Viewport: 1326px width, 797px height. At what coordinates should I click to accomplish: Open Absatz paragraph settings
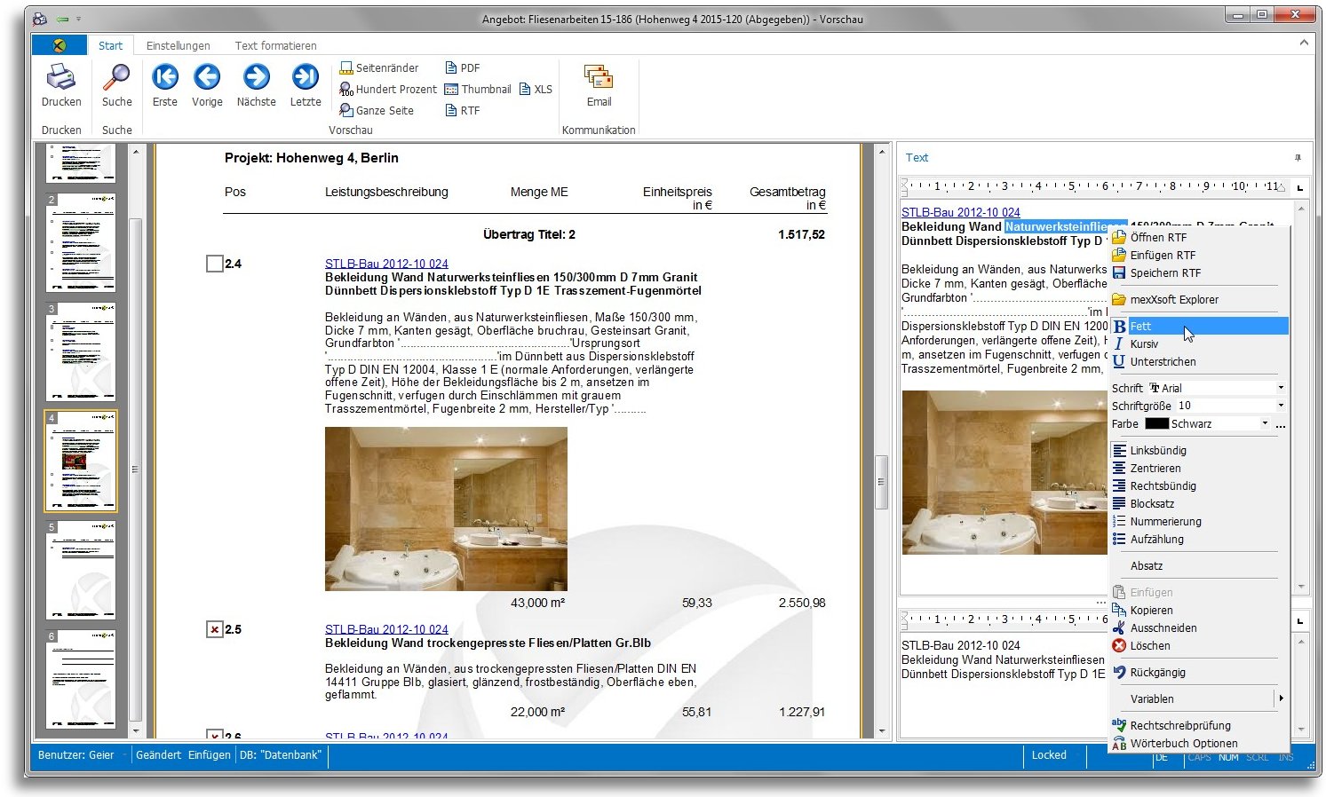1198,565
